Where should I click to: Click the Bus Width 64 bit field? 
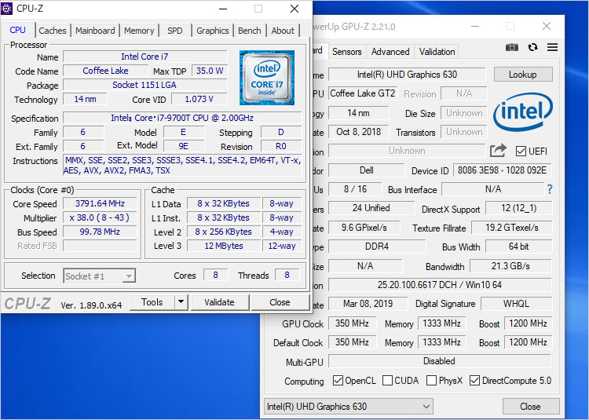point(519,247)
